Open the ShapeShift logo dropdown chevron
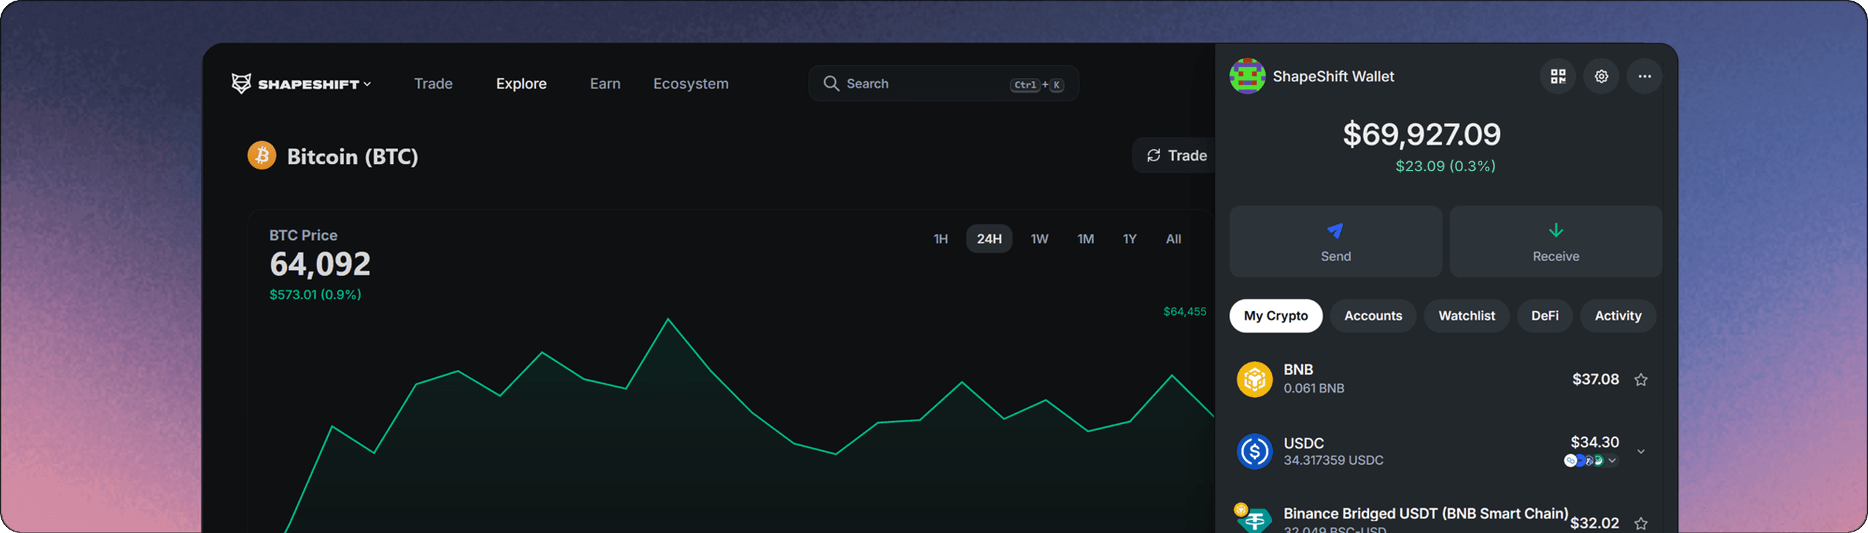 click(x=368, y=84)
